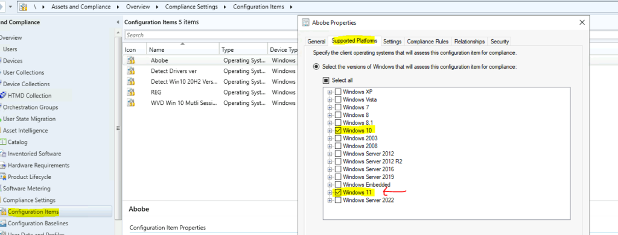Sort list by the Name column header
The image size is (618, 235).
[x=183, y=50]
